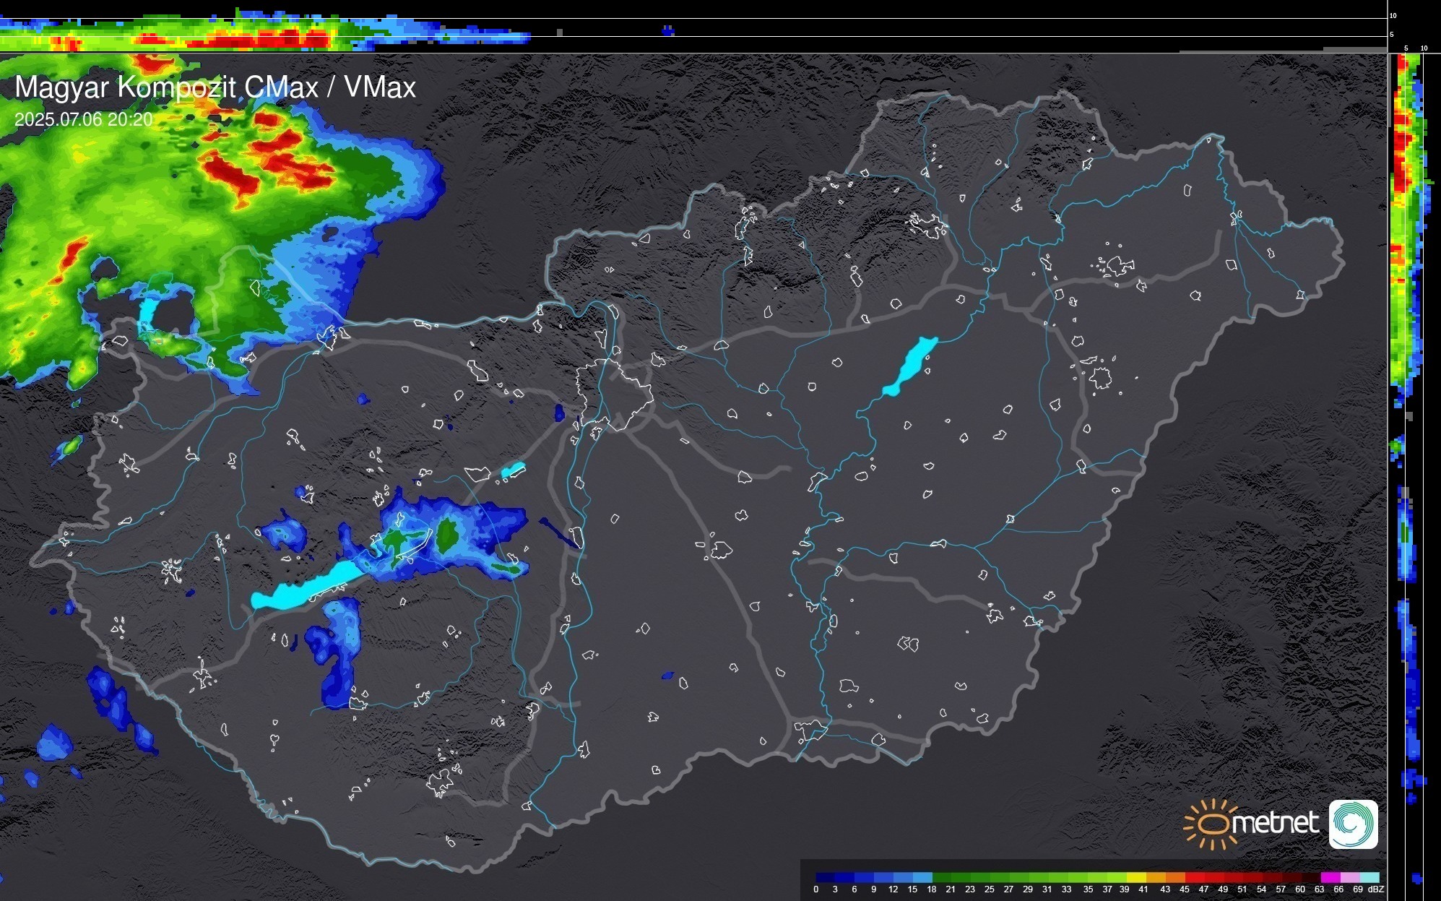Image resolution: width=1441 pixels, height=901 pixels.
Task: Pick the yellow 39 dBZ legend swatch
Action: click(x=1137, y=878)
